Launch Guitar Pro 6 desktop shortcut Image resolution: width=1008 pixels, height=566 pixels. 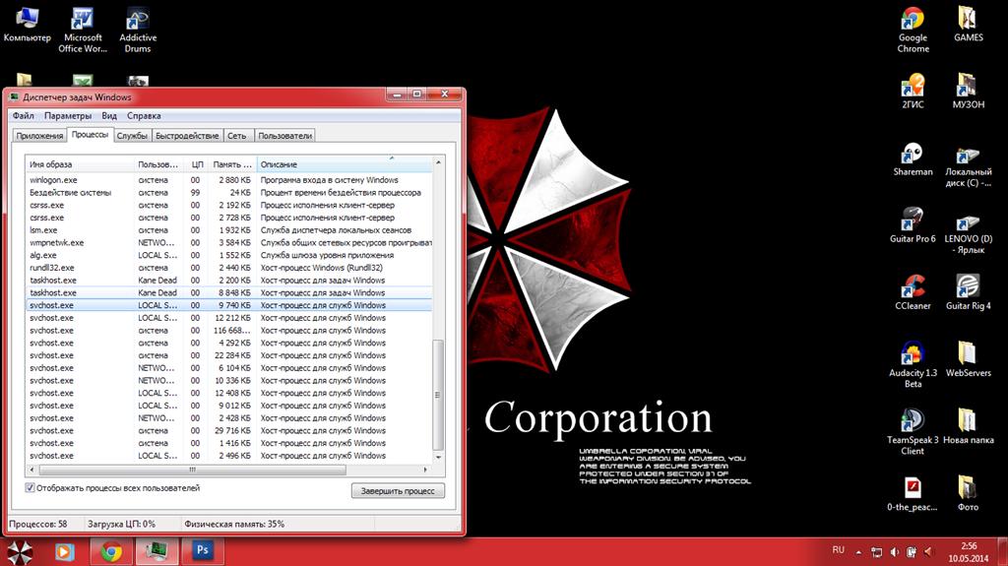(x=913, y=225)
